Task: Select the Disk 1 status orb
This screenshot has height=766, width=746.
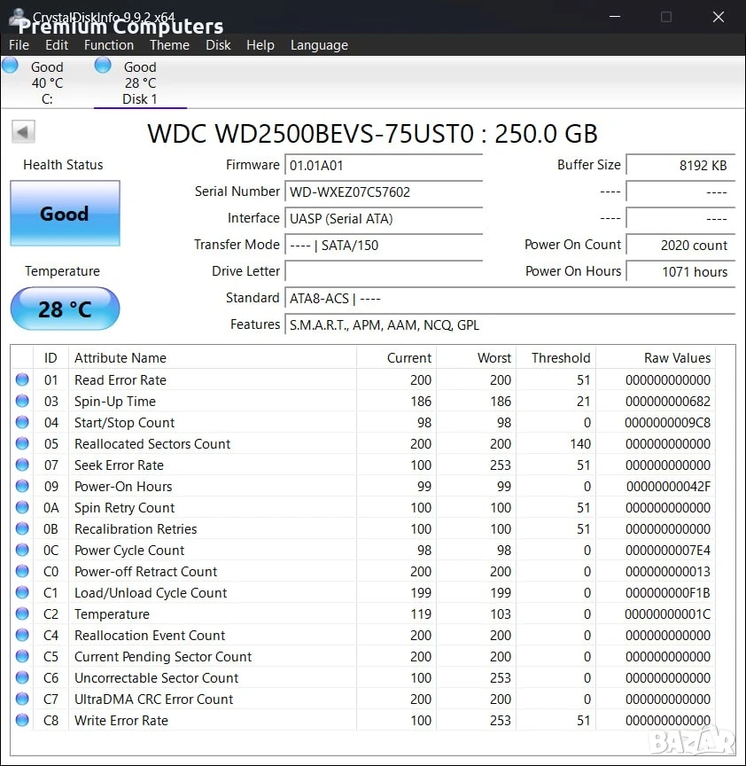Action: (103, 65)
